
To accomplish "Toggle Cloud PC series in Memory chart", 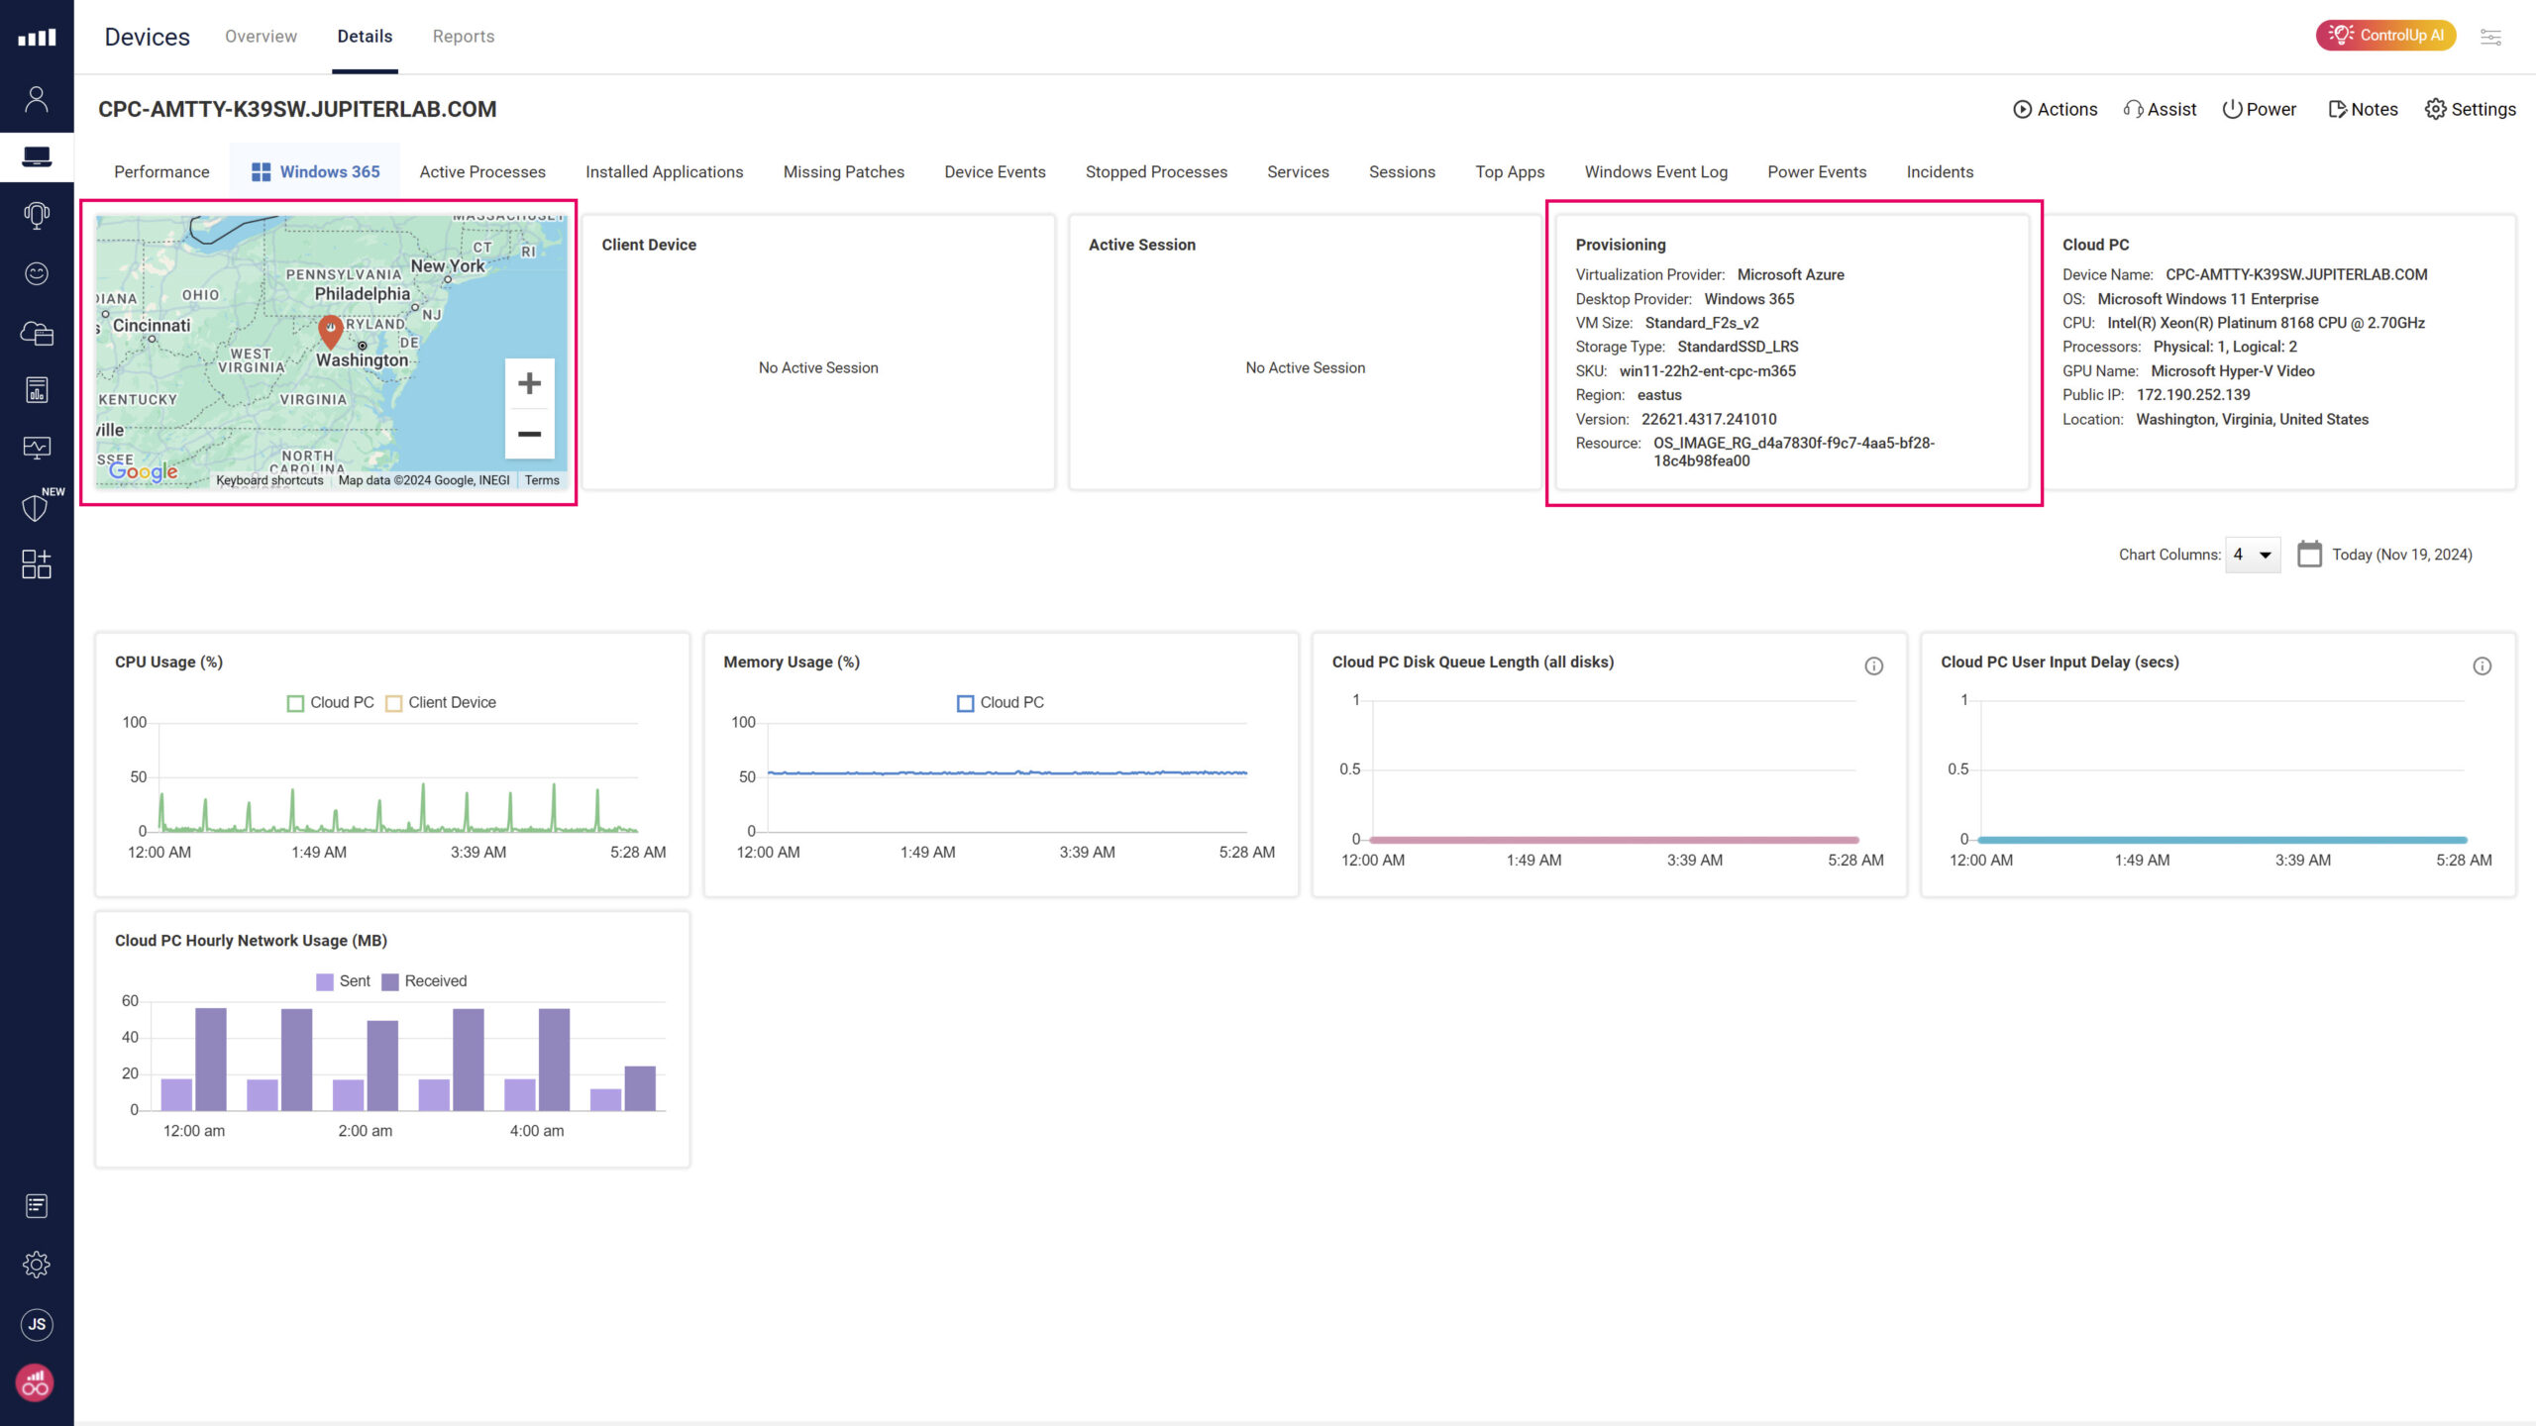I will [1001, 702].
